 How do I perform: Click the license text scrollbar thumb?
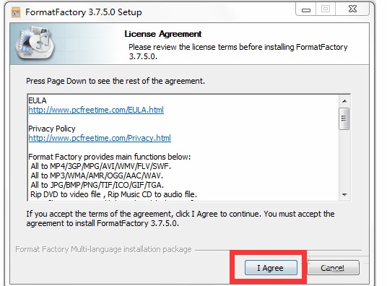(344, 118)
